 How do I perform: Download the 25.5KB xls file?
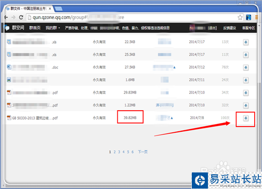246,55
